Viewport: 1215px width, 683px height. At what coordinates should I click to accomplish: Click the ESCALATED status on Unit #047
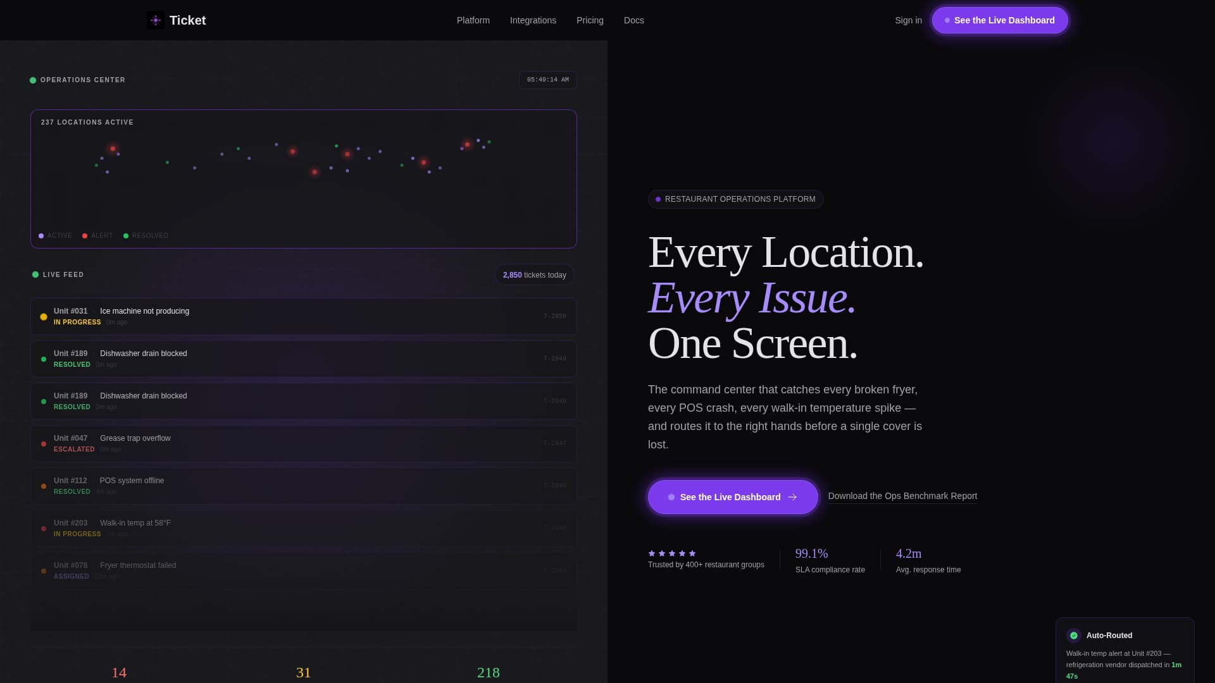pos(74,450)
